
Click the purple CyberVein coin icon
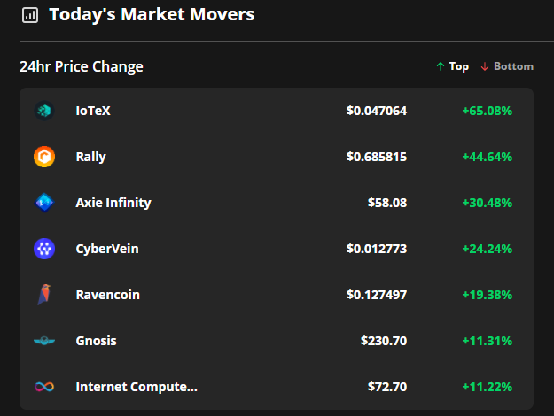(x=44, y=249)
